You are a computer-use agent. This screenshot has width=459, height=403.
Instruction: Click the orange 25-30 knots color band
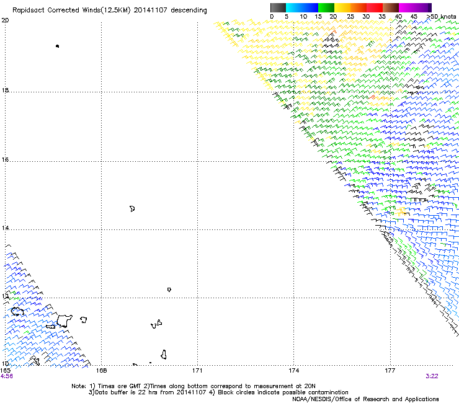click(359, 7)
